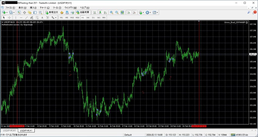The image size is (258, 137).
Task: Open search with the magnifier icon
Action: pyautogui.click(x=249, y=12)
